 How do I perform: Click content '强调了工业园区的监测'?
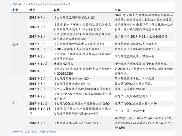(x=130, y=89)
